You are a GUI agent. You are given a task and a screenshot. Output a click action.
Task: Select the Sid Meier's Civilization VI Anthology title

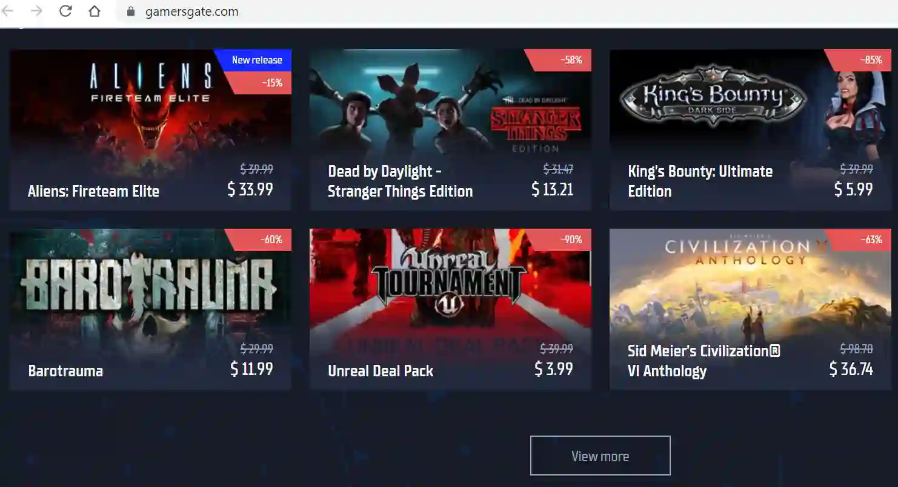tap(704, 361)
